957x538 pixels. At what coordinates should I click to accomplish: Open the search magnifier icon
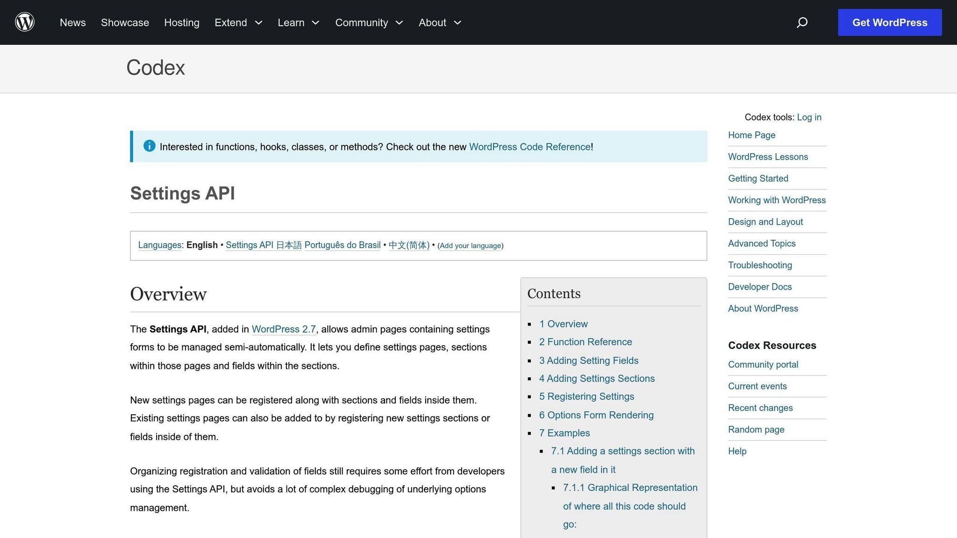click(802, 22)
